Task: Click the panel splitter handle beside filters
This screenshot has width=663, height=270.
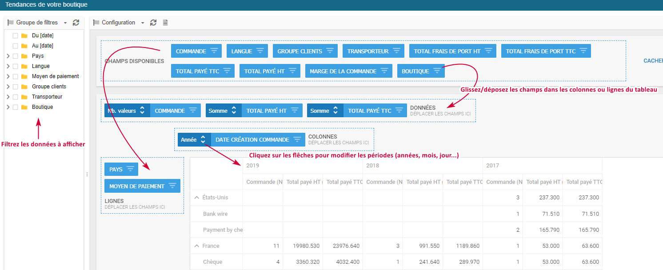Action: click(x=87, y=175)
